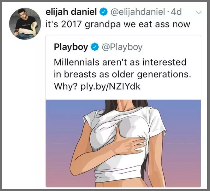
Task: Click the quoted tweet text about Millennials
Action: coord(122,74)
